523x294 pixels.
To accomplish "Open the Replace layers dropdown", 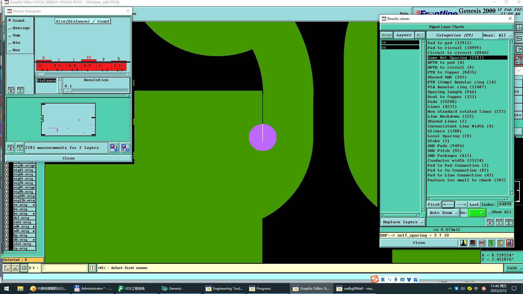I will 402,222.
